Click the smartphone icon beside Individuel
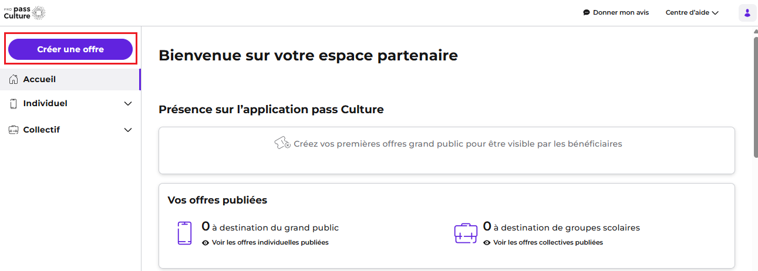This screenshot has height=271, width=758. point(14,104)
